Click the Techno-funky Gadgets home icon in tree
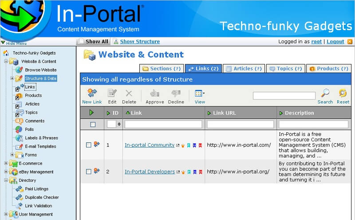This screenshot has height=220, width=355. tap(6, 53)
